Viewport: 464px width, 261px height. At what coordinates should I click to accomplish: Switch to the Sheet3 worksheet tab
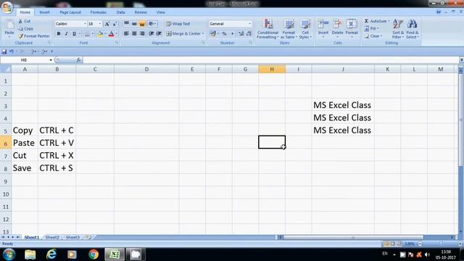pyautogui.click(x=72, y=237)
